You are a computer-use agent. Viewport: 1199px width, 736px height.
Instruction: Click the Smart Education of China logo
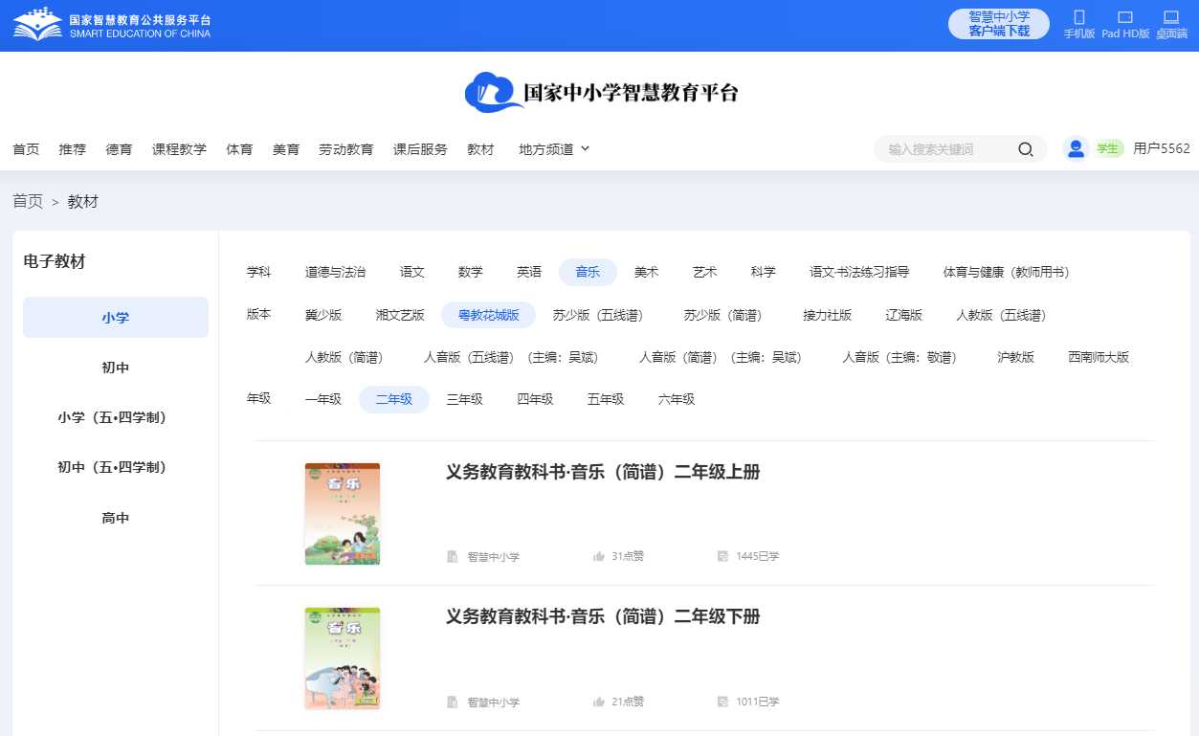[x=112, y=25]
